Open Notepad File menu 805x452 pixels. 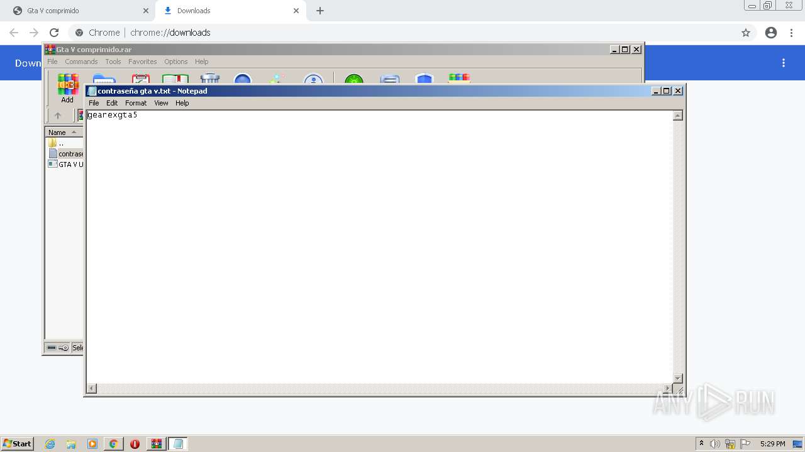tap(94, 103)
